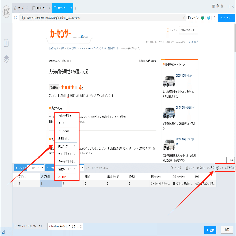Click the cell ターボ付きにしたので
Screen dimensions: 236x236
click(x=161, y=184)
